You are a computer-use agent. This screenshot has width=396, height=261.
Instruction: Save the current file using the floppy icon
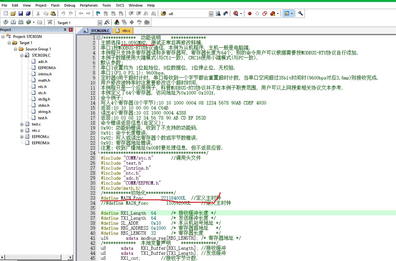(21, 13)
